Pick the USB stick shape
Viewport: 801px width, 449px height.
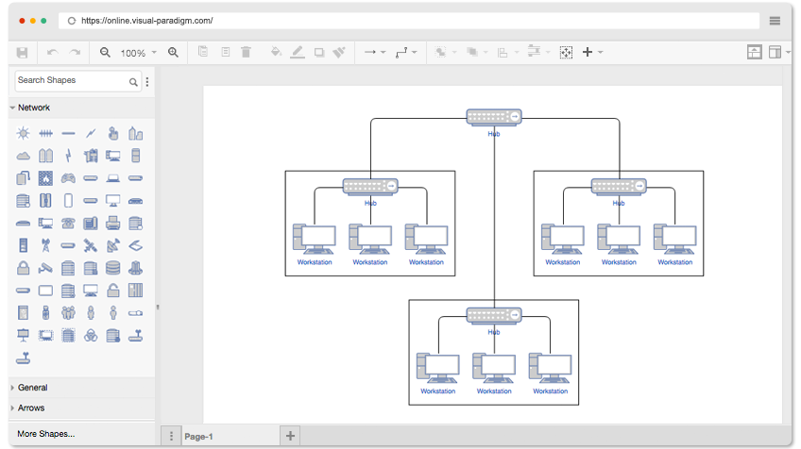45,313
